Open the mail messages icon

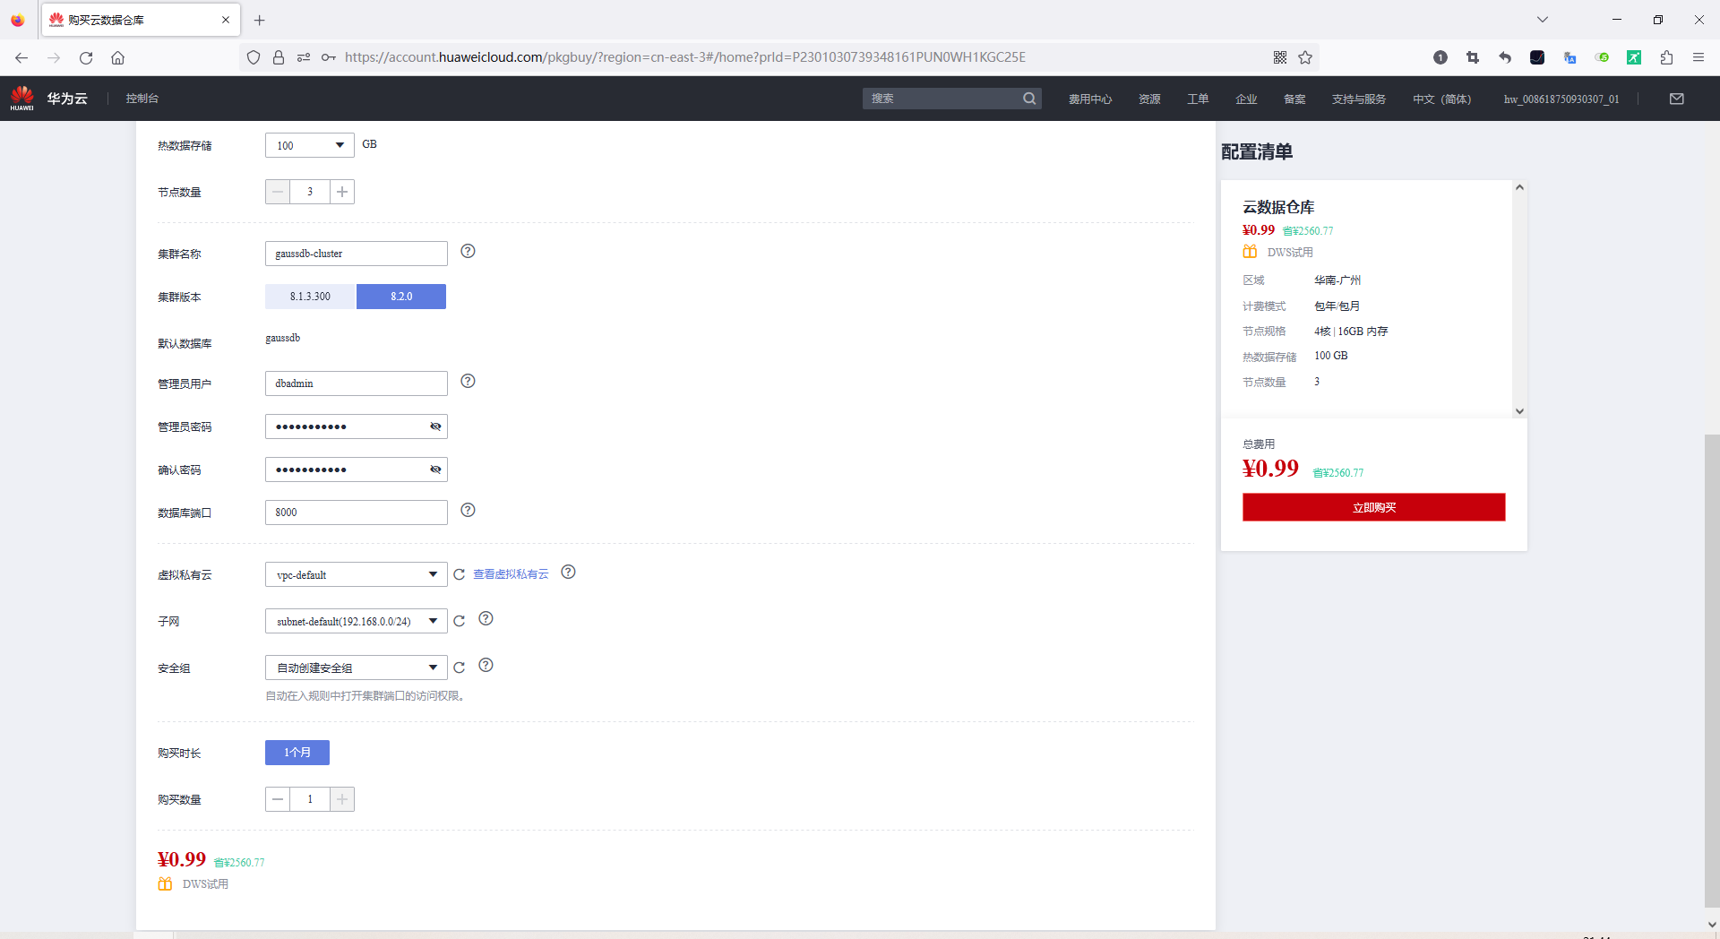[x=1677, y=99]
